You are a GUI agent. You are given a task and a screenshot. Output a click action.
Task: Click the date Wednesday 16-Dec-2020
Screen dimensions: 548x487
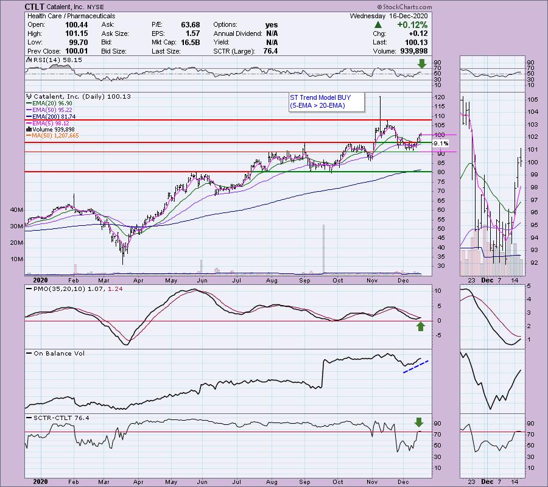(x=388, y=16)
